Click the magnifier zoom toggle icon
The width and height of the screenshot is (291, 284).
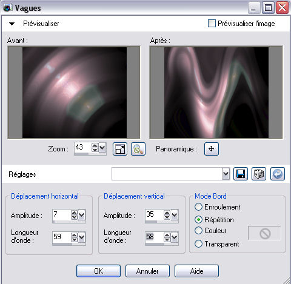point(138,149)
